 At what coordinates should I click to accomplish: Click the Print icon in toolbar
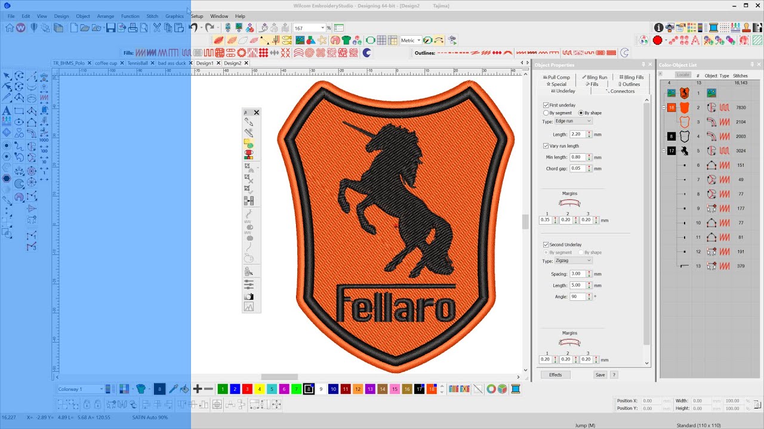tap(133, 27)
